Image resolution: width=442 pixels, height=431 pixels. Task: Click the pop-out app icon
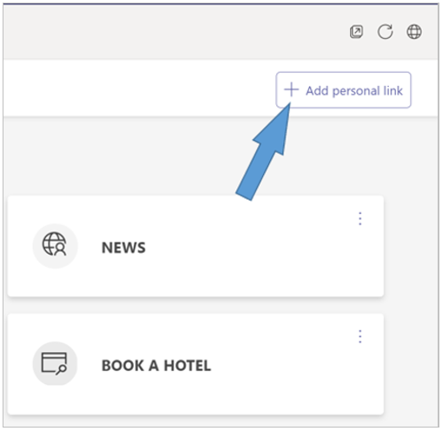356,31
